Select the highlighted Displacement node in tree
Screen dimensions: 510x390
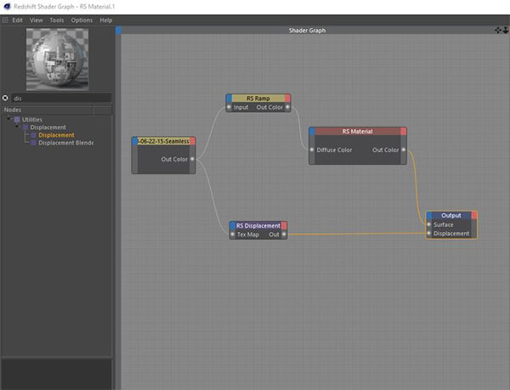tap(56, 135)
